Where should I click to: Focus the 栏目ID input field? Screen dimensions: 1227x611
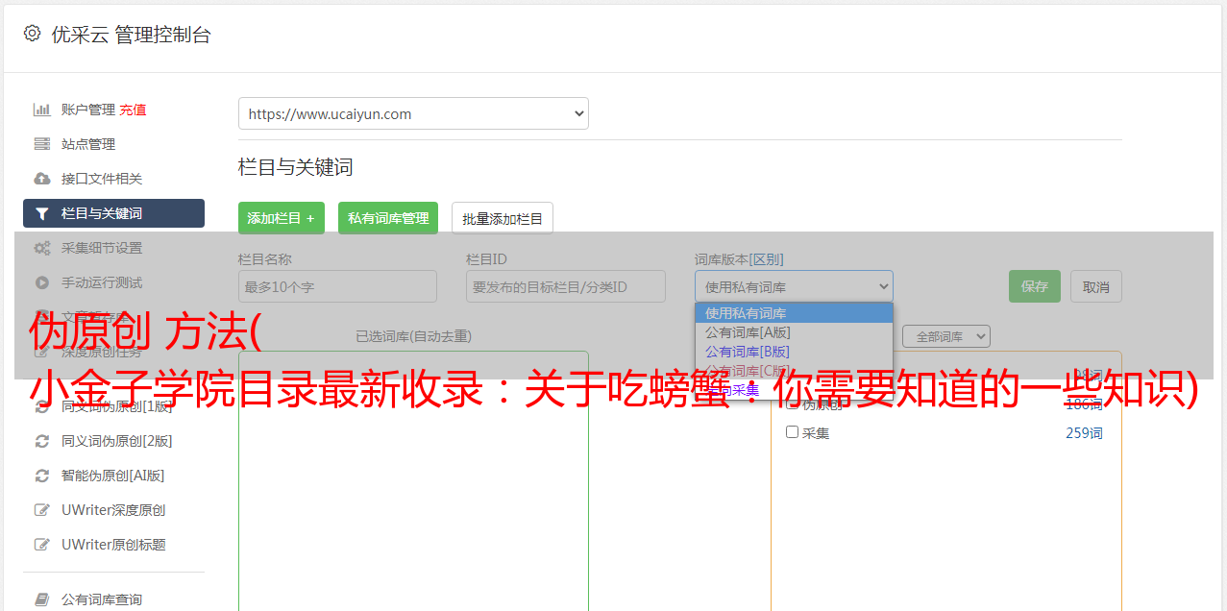(x=566, y=286)
